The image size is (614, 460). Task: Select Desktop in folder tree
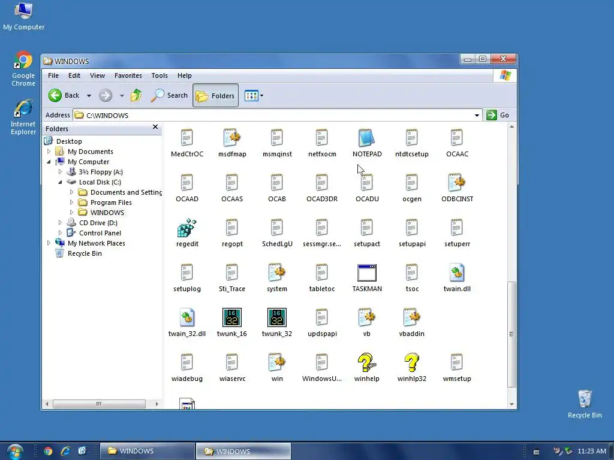coord(69,141)
